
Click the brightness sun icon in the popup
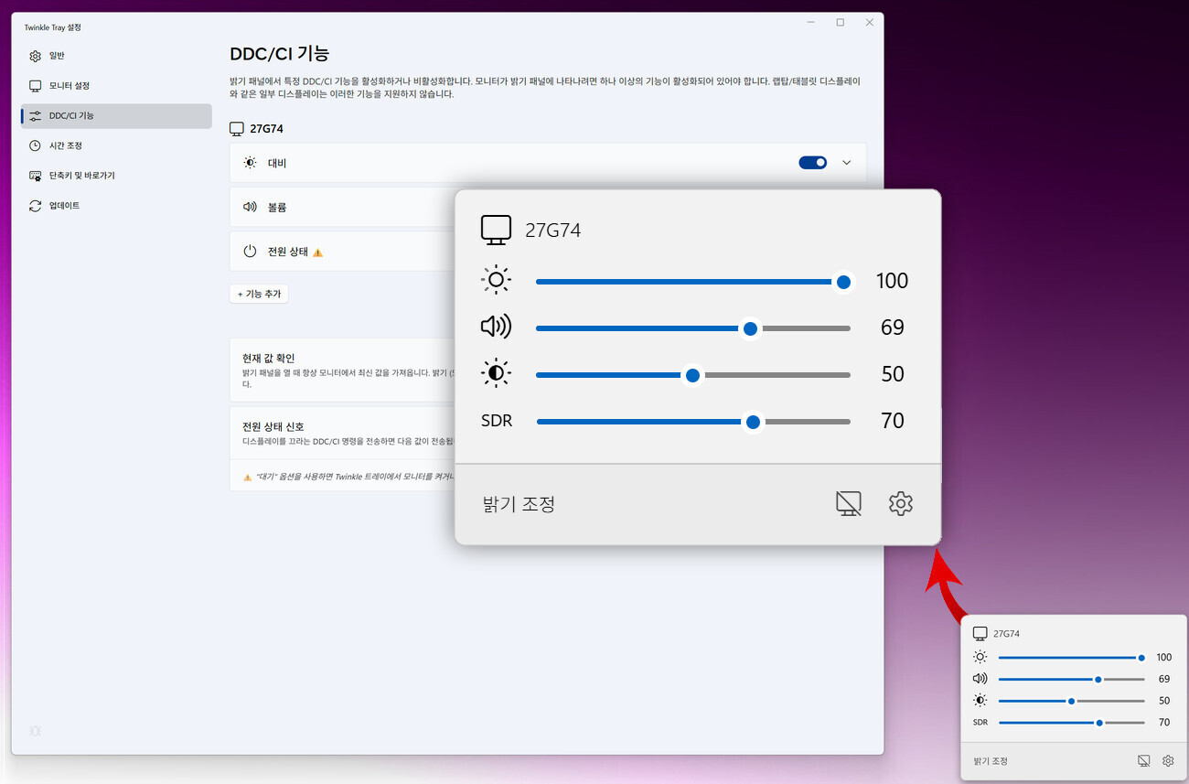coord(496,280)
